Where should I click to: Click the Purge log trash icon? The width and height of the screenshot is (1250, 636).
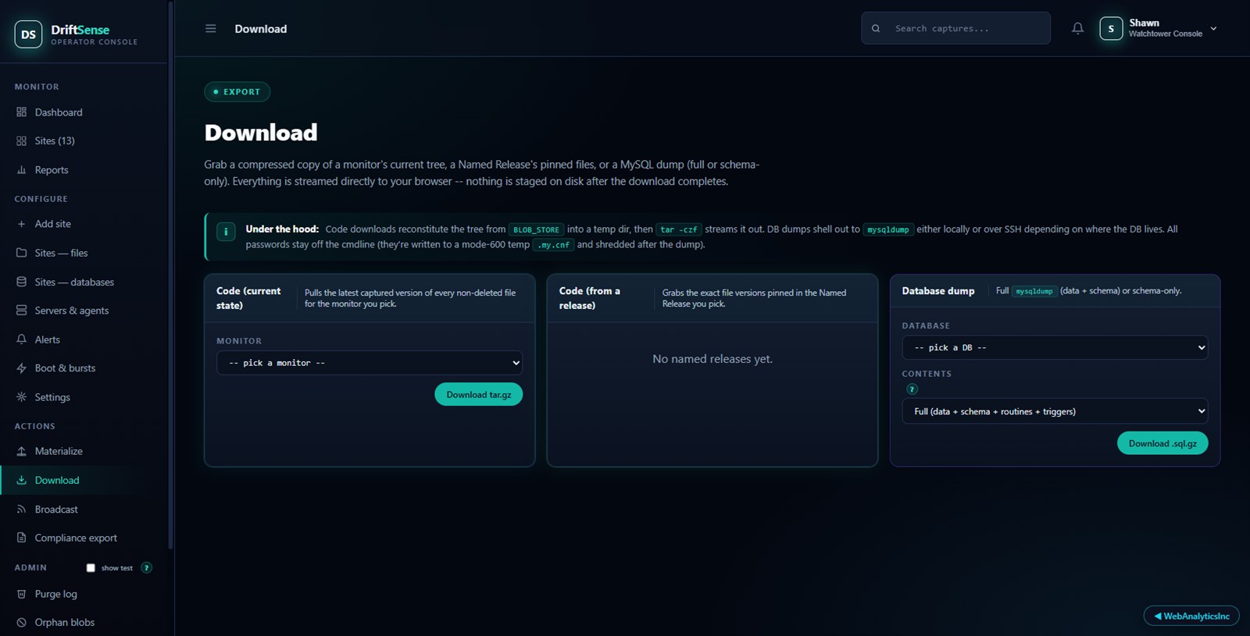click(21, 594)
